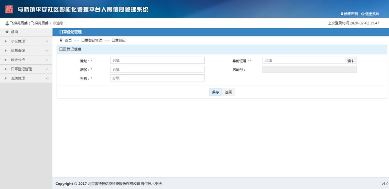Open the 口罩登记管理 sidebar menu
This screenshot has height=189, width=389.
[26, 69]
